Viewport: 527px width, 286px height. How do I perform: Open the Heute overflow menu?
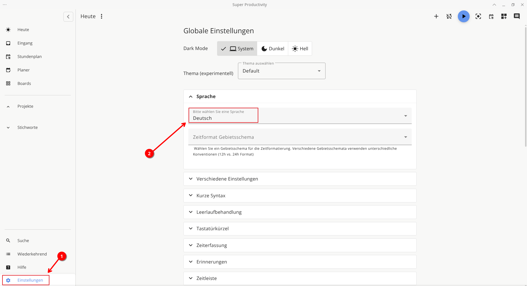102,16
